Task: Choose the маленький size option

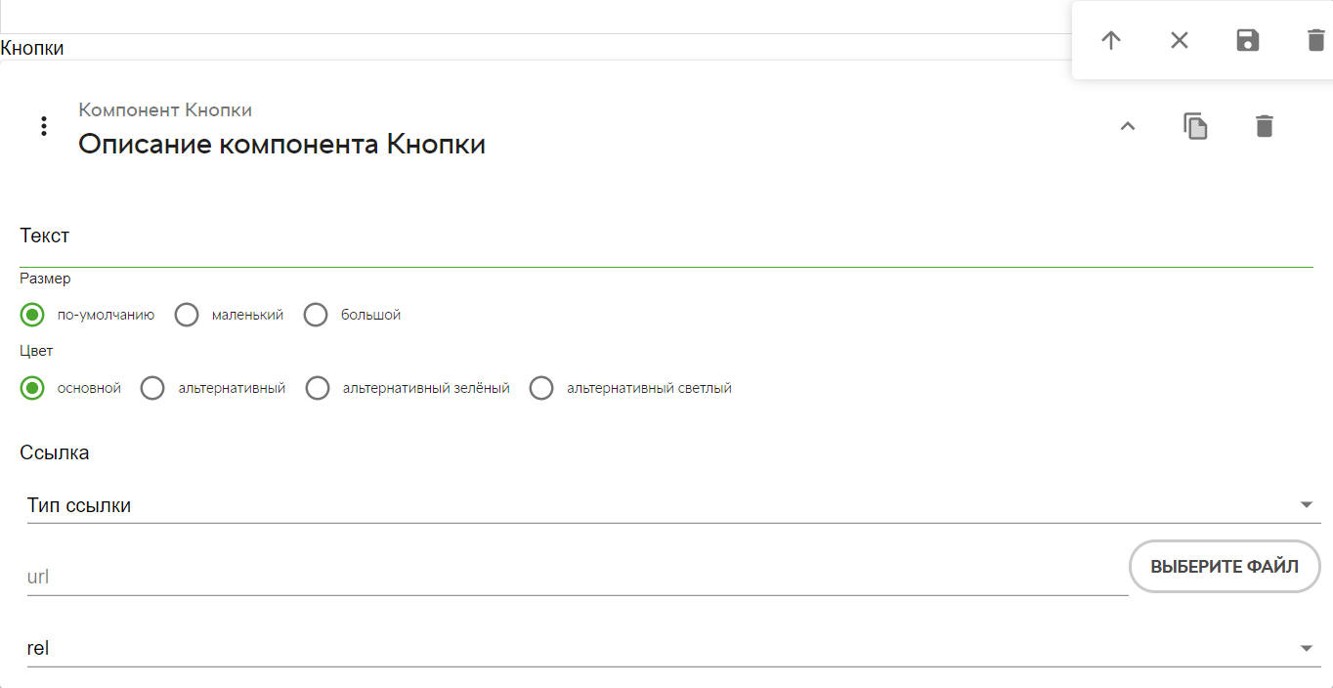Action: coord(187,315)
